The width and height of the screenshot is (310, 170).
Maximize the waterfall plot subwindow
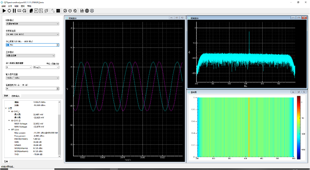pos(299,92)
